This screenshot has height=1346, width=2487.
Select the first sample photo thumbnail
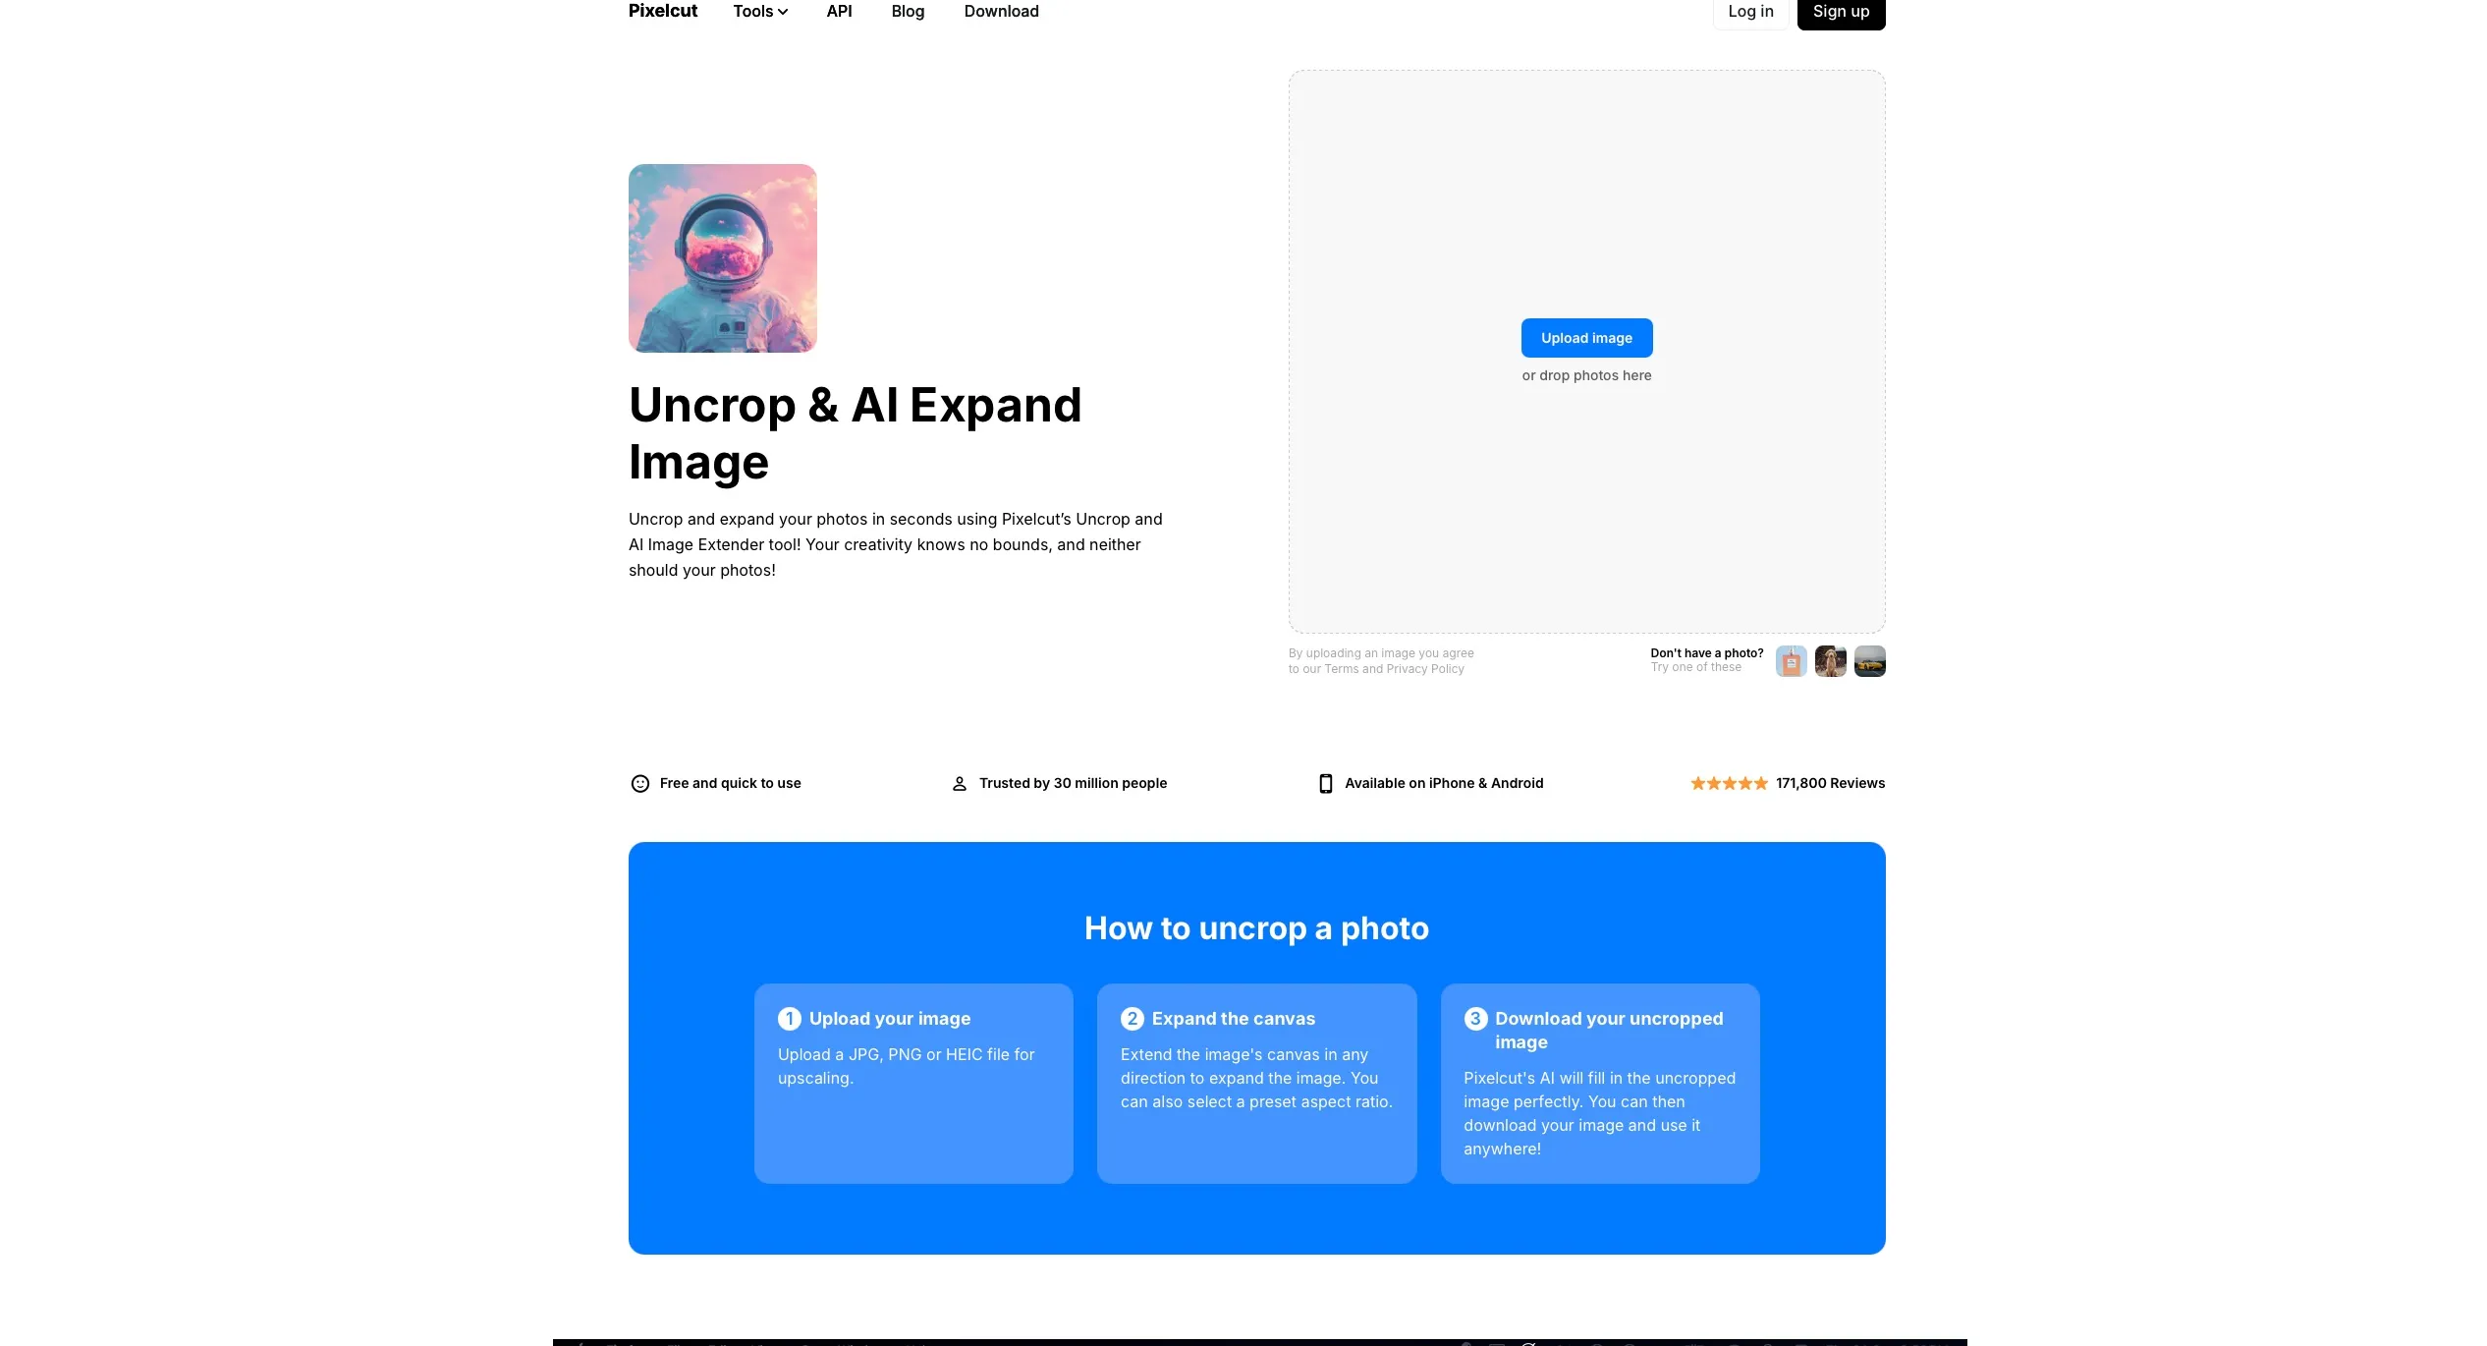coord(1792,660)
